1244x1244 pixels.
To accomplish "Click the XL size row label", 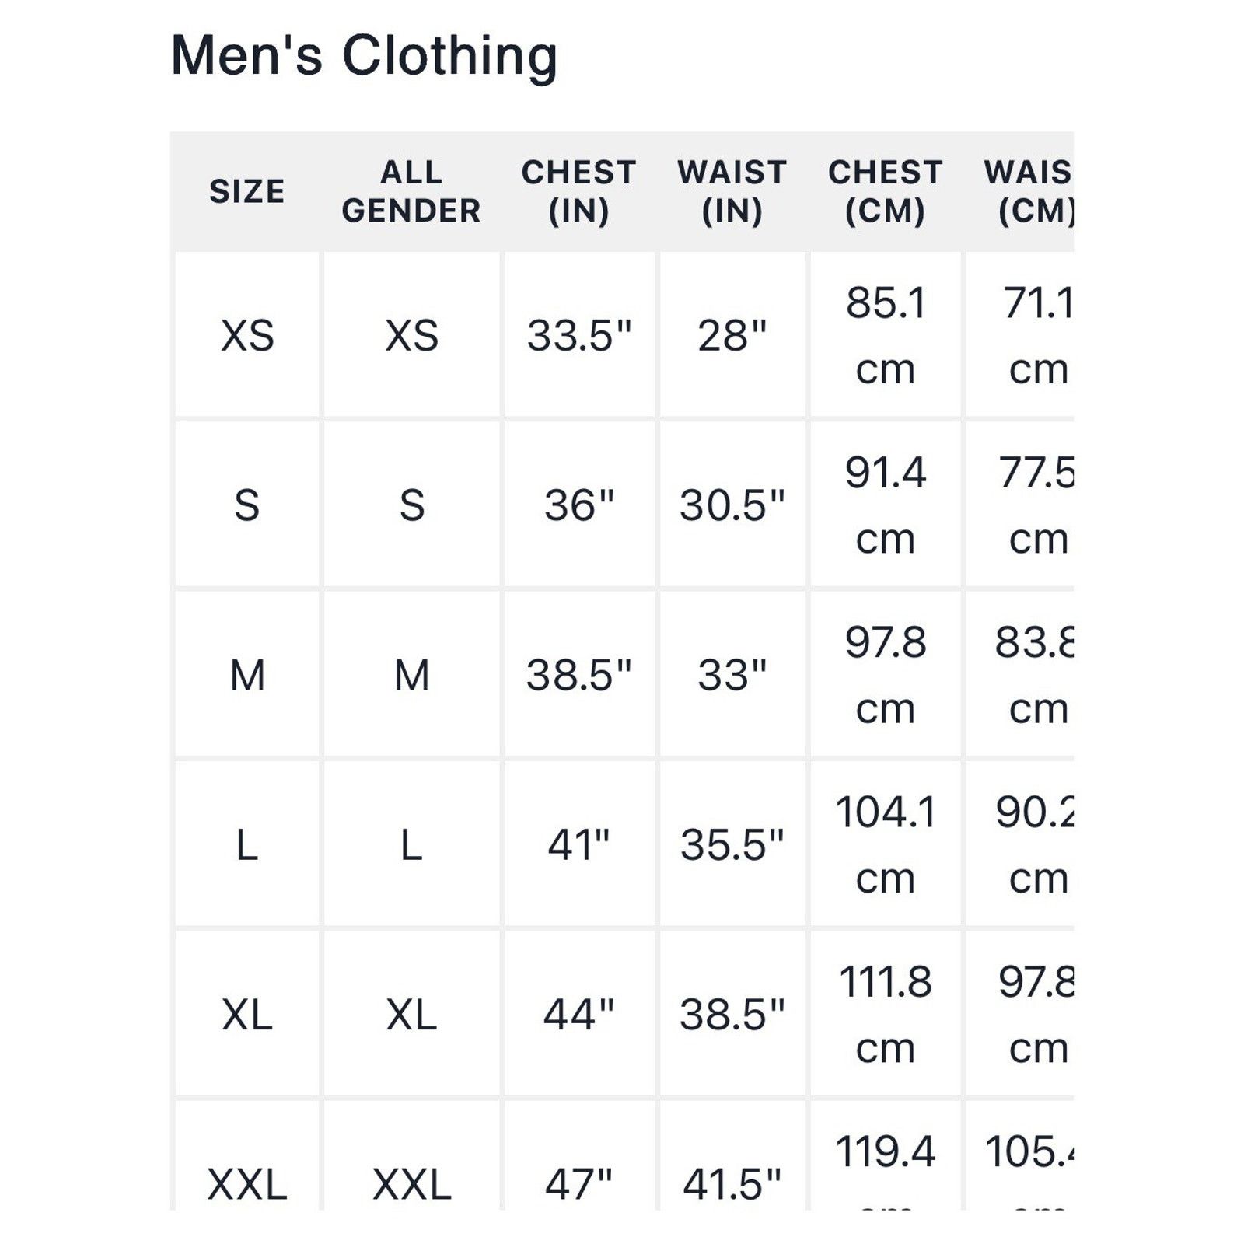I will coord(247,1015).
